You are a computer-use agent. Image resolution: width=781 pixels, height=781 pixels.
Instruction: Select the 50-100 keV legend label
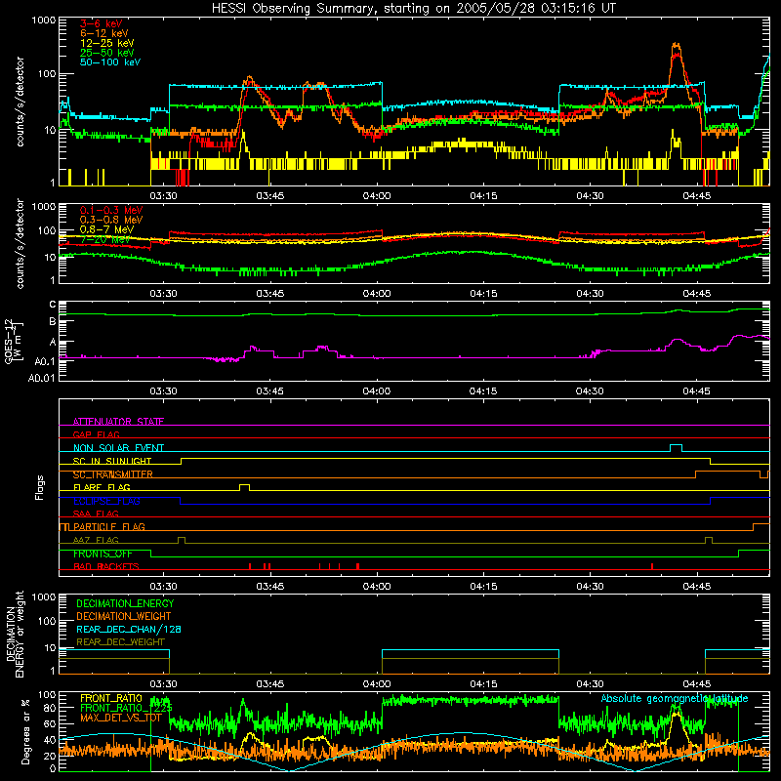[110, 62]
